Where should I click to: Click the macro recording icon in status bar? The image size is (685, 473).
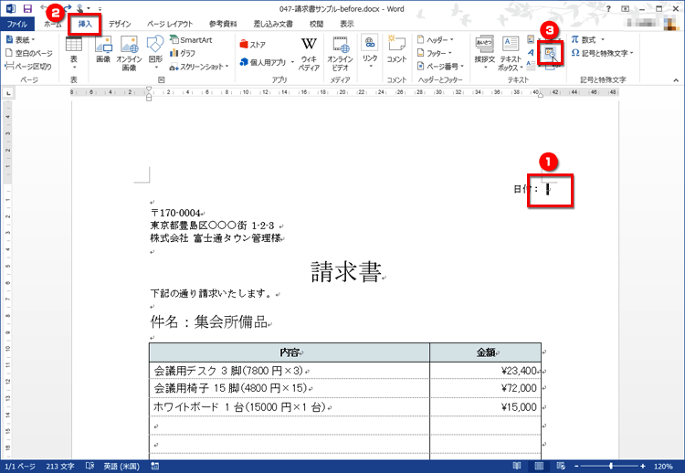155,467
